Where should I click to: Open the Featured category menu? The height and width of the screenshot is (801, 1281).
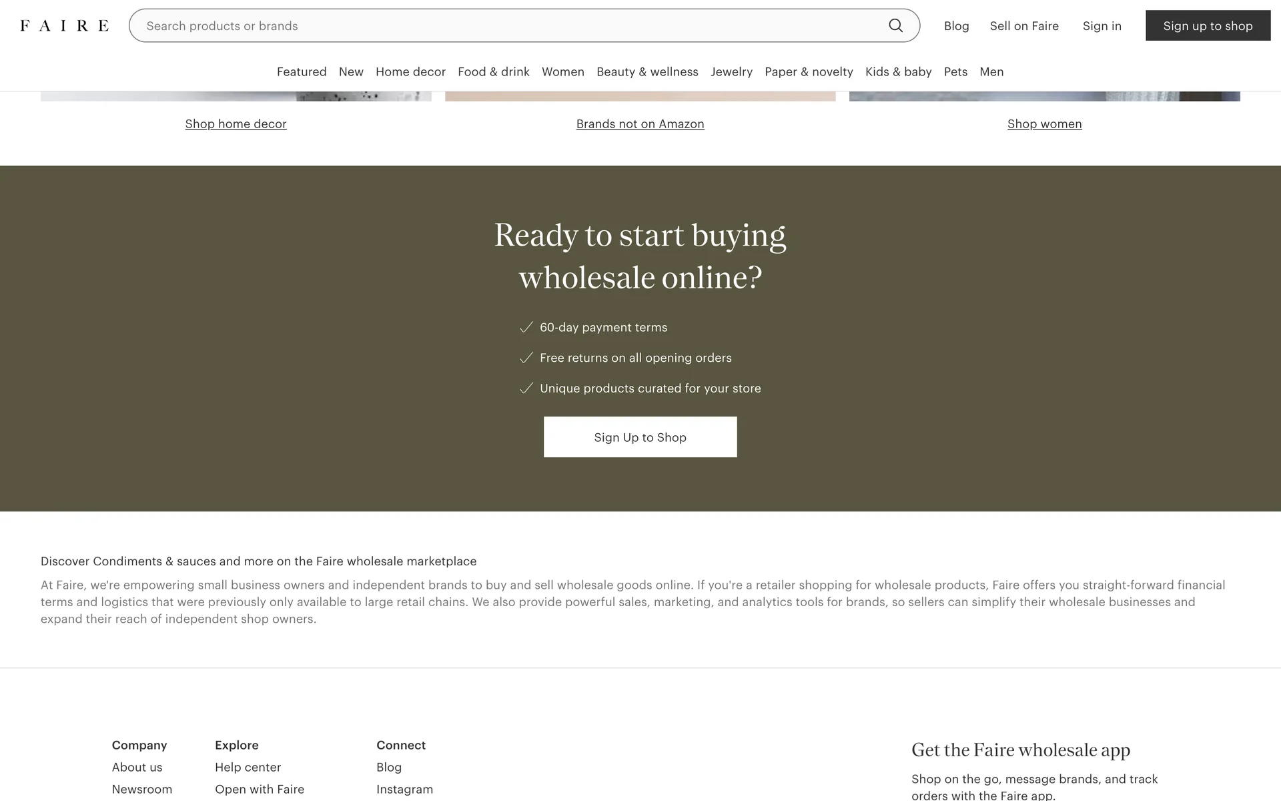302,71
